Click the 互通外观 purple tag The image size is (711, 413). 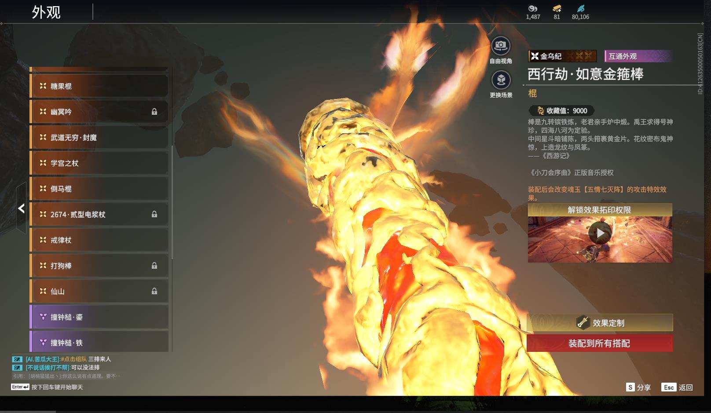click(x=638, y=56)
